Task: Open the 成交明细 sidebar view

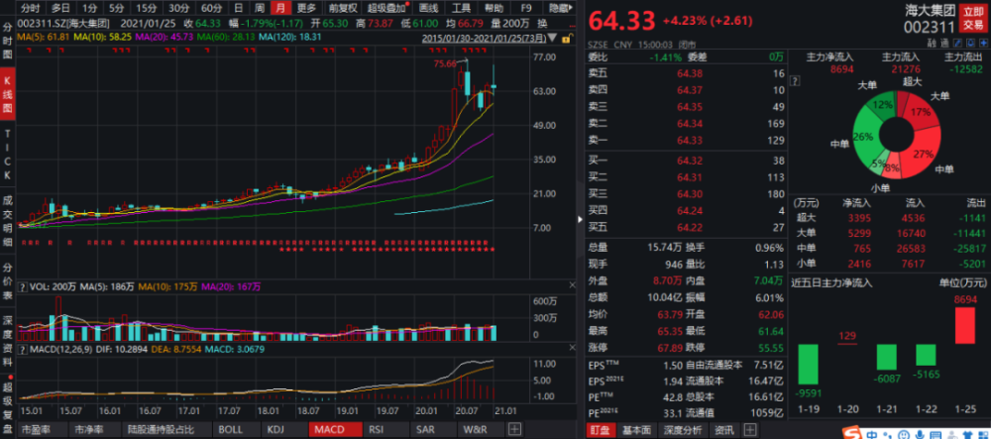Action: [x=8, y=220]
